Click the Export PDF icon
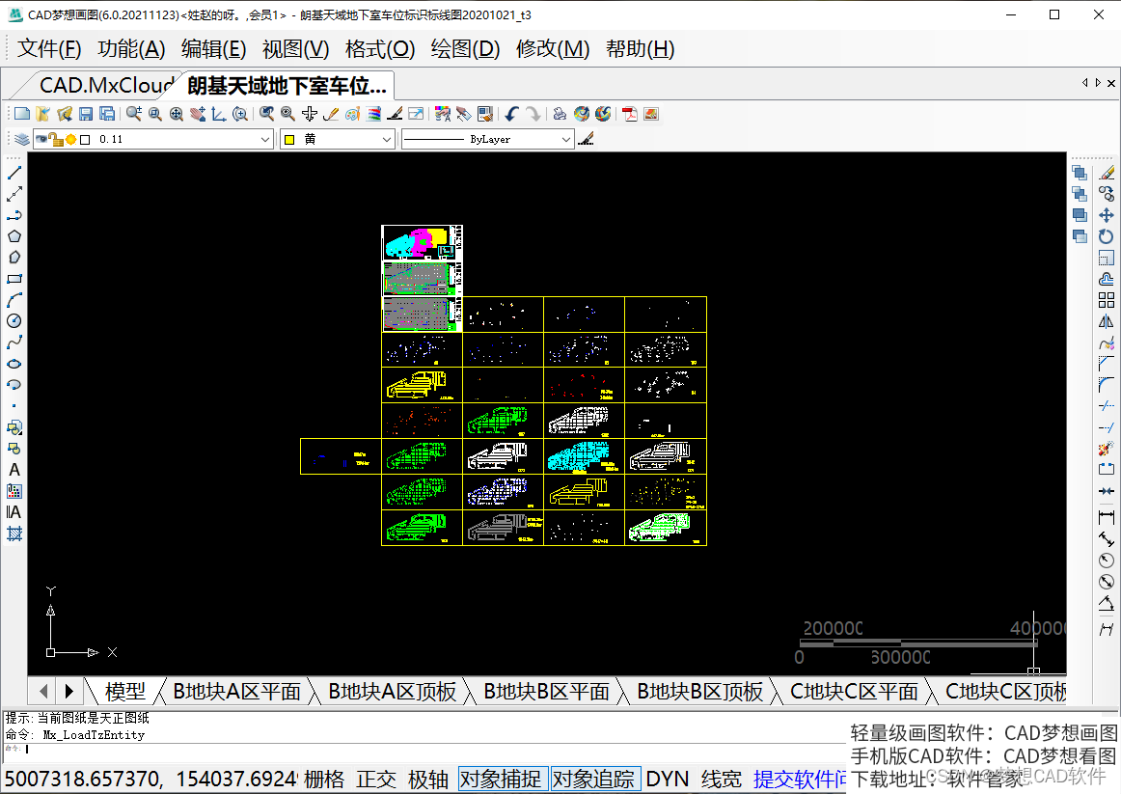The image size is (1121, 794). click(630, 114)
